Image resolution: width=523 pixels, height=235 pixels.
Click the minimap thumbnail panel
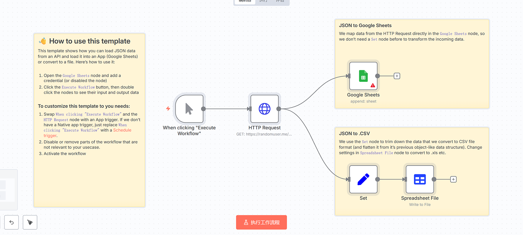click(8, 190)
